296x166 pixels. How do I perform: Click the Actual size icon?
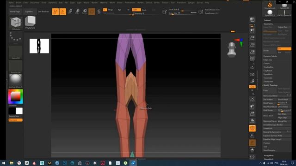[x=252, y=45]
